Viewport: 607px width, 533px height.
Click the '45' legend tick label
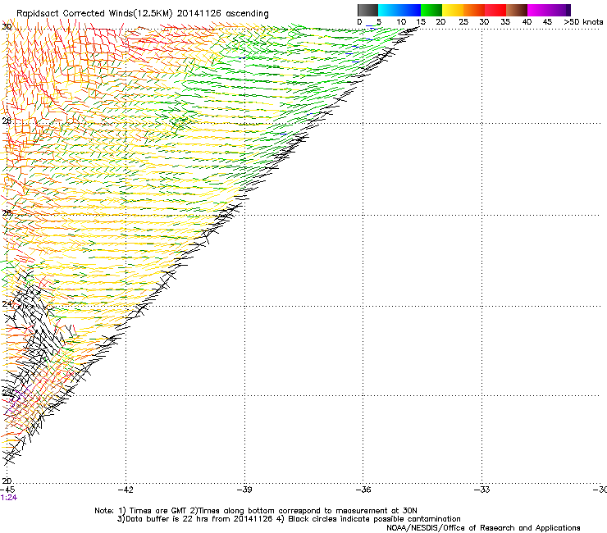point(547,22)
